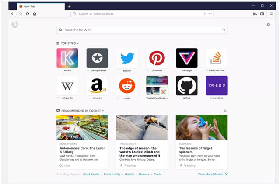Click the Health trending topic

click(x=129, y=174)
